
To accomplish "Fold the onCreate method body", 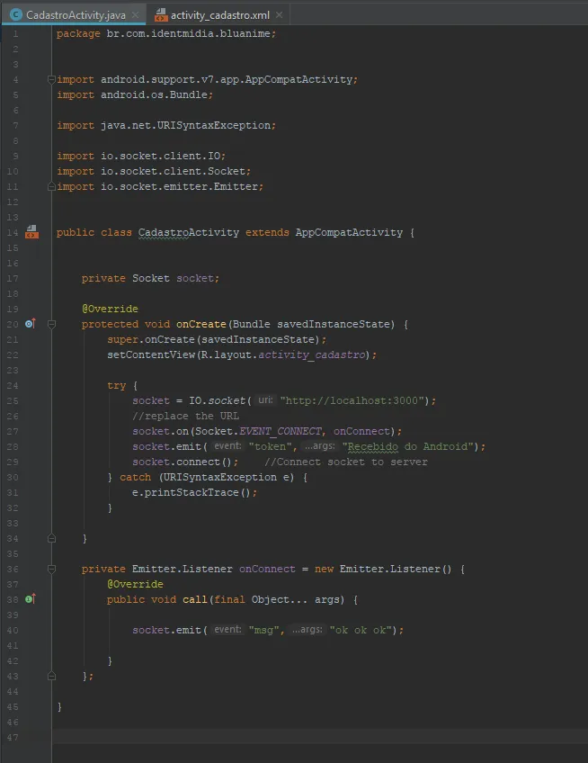I will 51,324.
